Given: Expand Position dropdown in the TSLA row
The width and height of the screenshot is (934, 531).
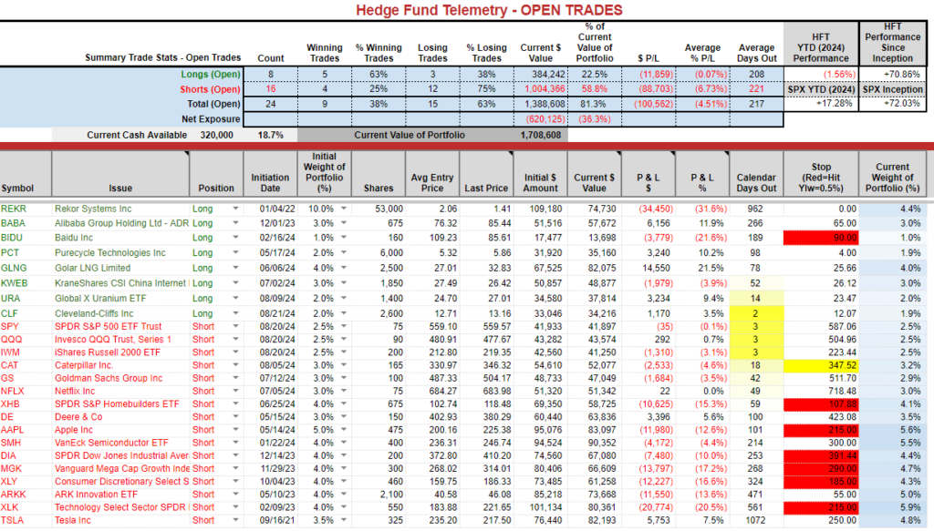Looking at the screenshot, I should point(236,520).
